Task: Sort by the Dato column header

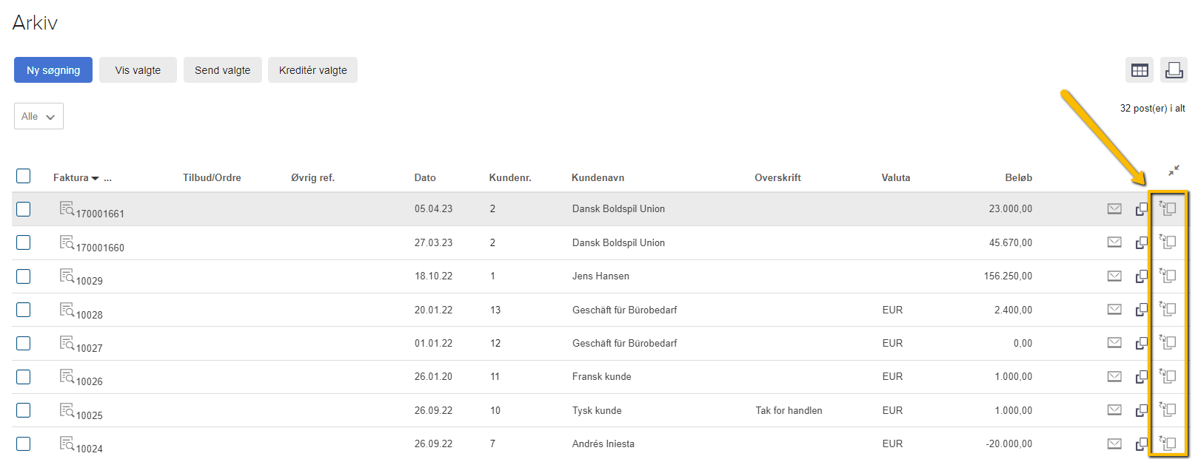Action: (x=425, y=178)
